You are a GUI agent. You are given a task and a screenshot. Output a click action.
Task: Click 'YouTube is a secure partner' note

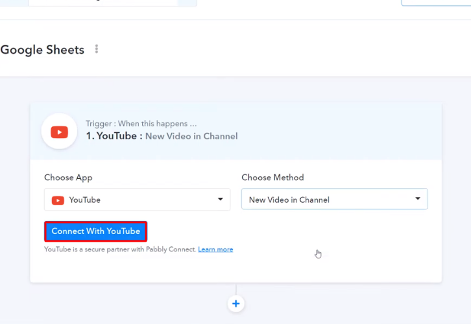point(120,249)
